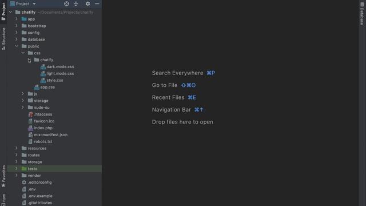Open the Favorites side tab
The image size is (366, 206).
point(3,176)
